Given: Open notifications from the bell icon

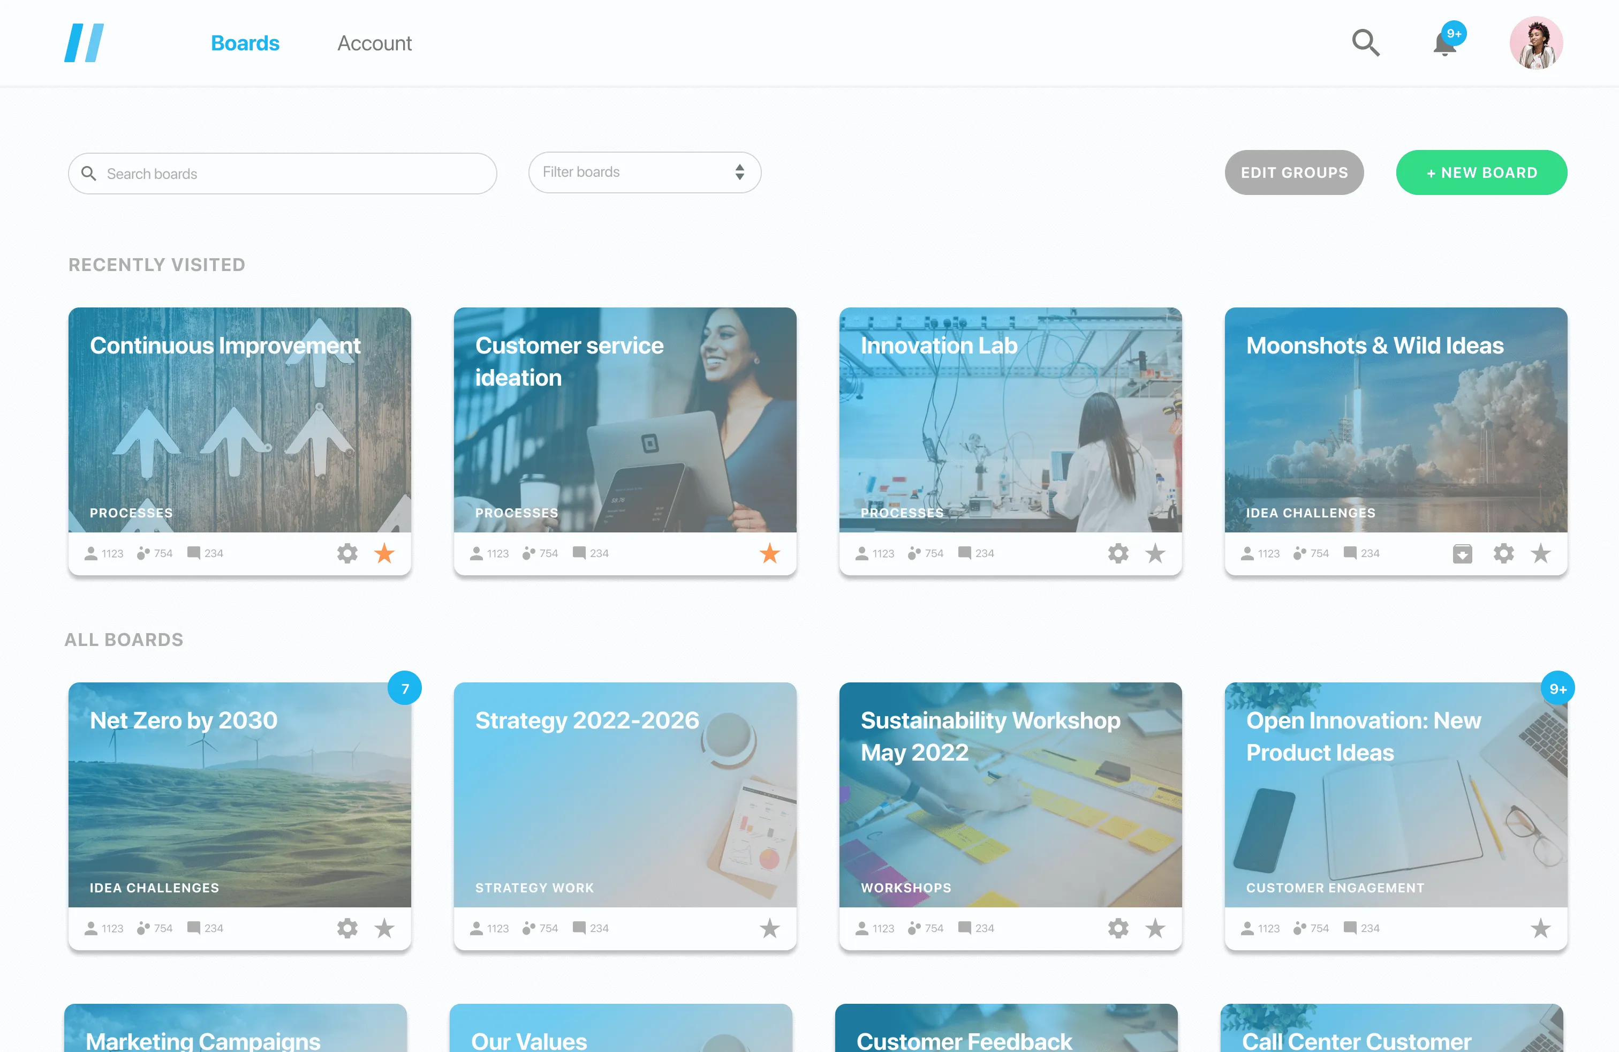Looking at the screenshot, I should [x=1445, y=44].
